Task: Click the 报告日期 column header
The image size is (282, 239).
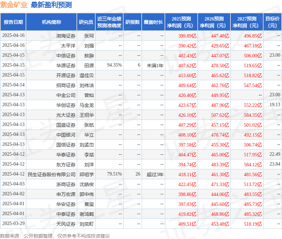Action: tap(13, 22)
